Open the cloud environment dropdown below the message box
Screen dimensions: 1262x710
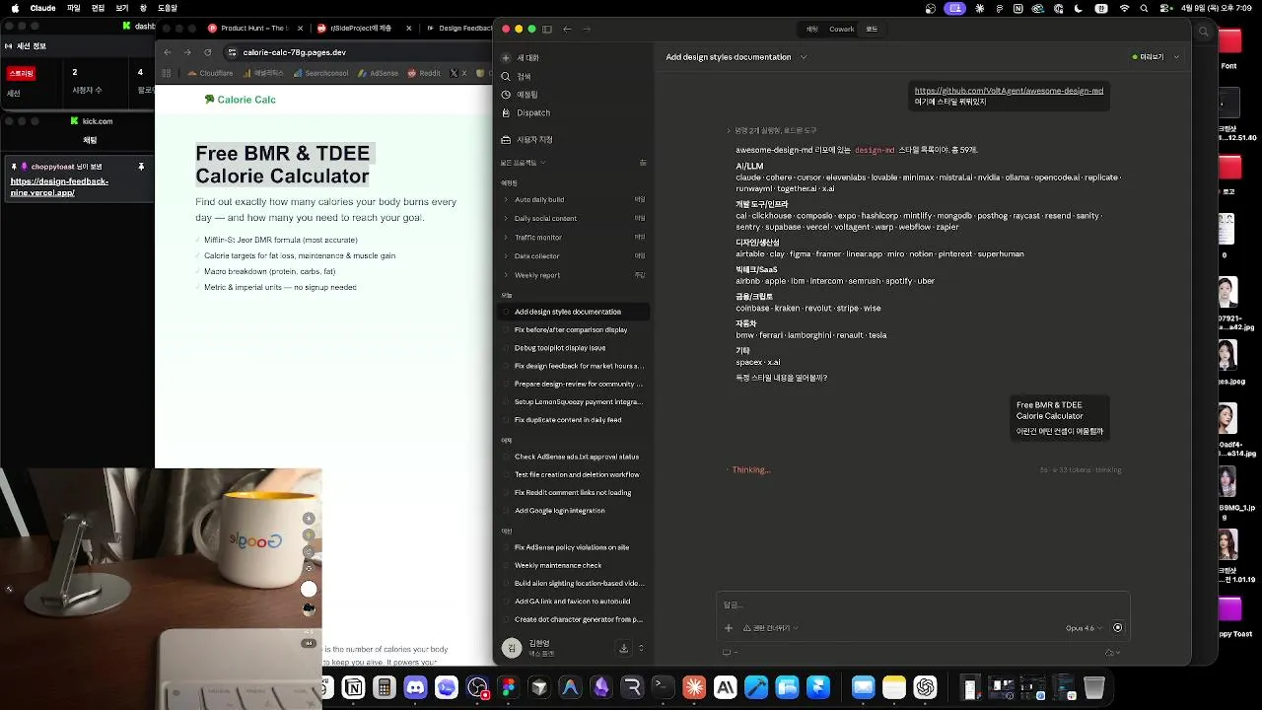(1113, 653)
